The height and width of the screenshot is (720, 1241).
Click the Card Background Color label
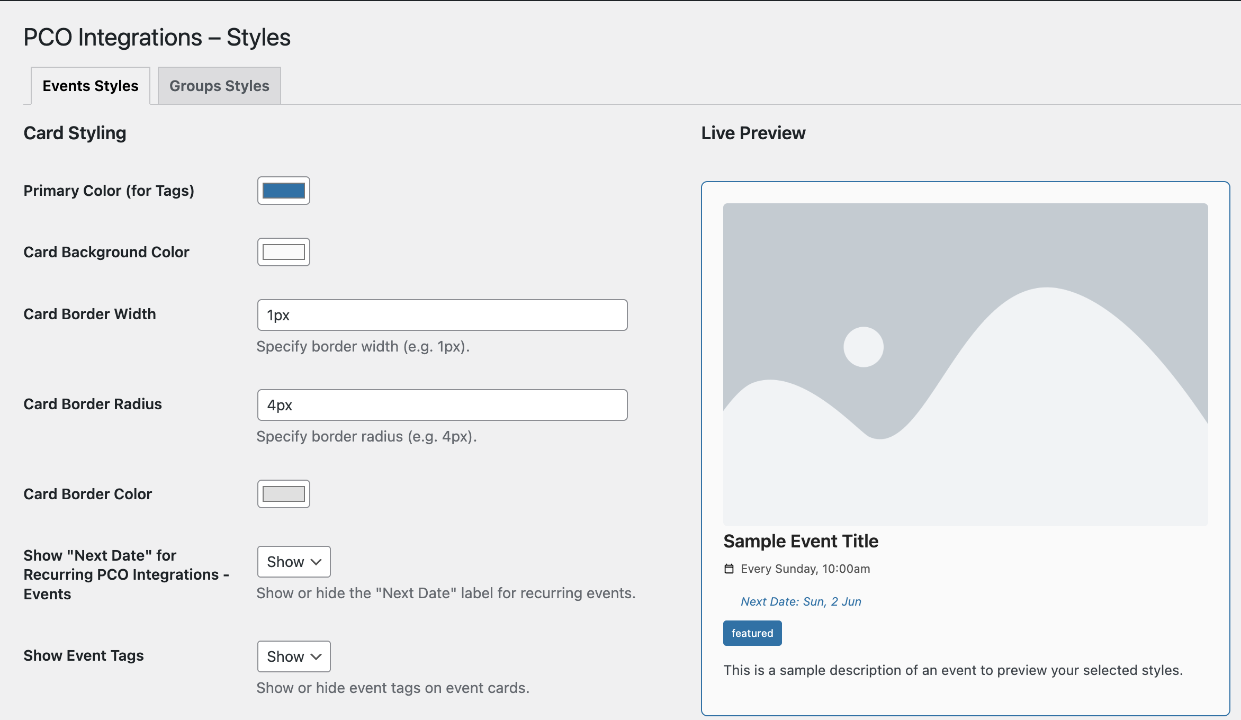pos(106,252)
